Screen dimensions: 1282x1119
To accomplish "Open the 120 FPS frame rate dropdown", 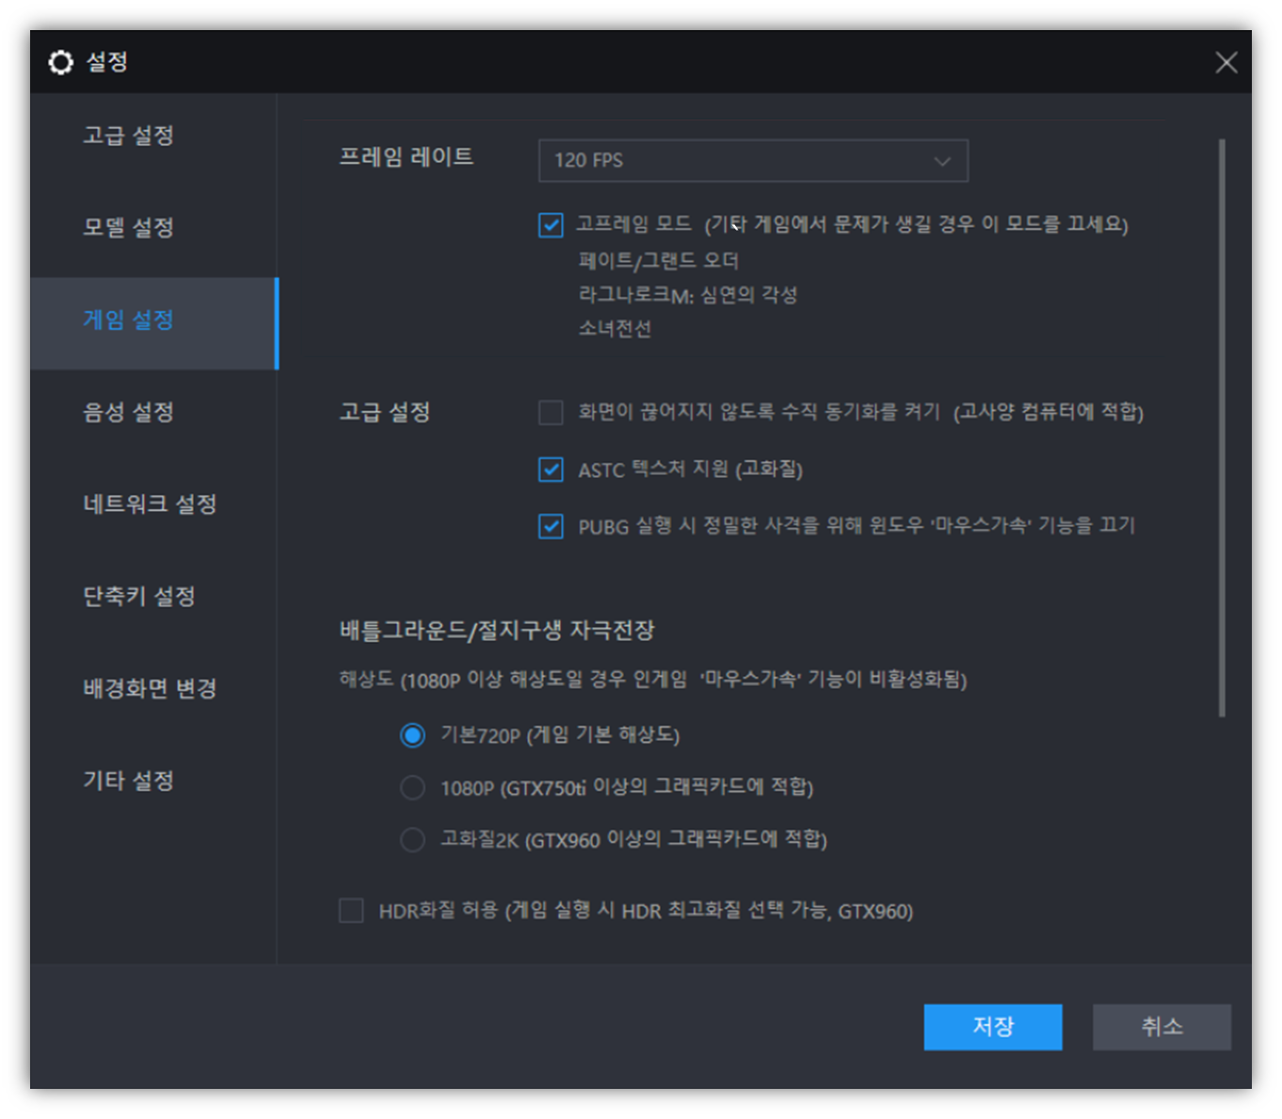I will click(753, 160).
